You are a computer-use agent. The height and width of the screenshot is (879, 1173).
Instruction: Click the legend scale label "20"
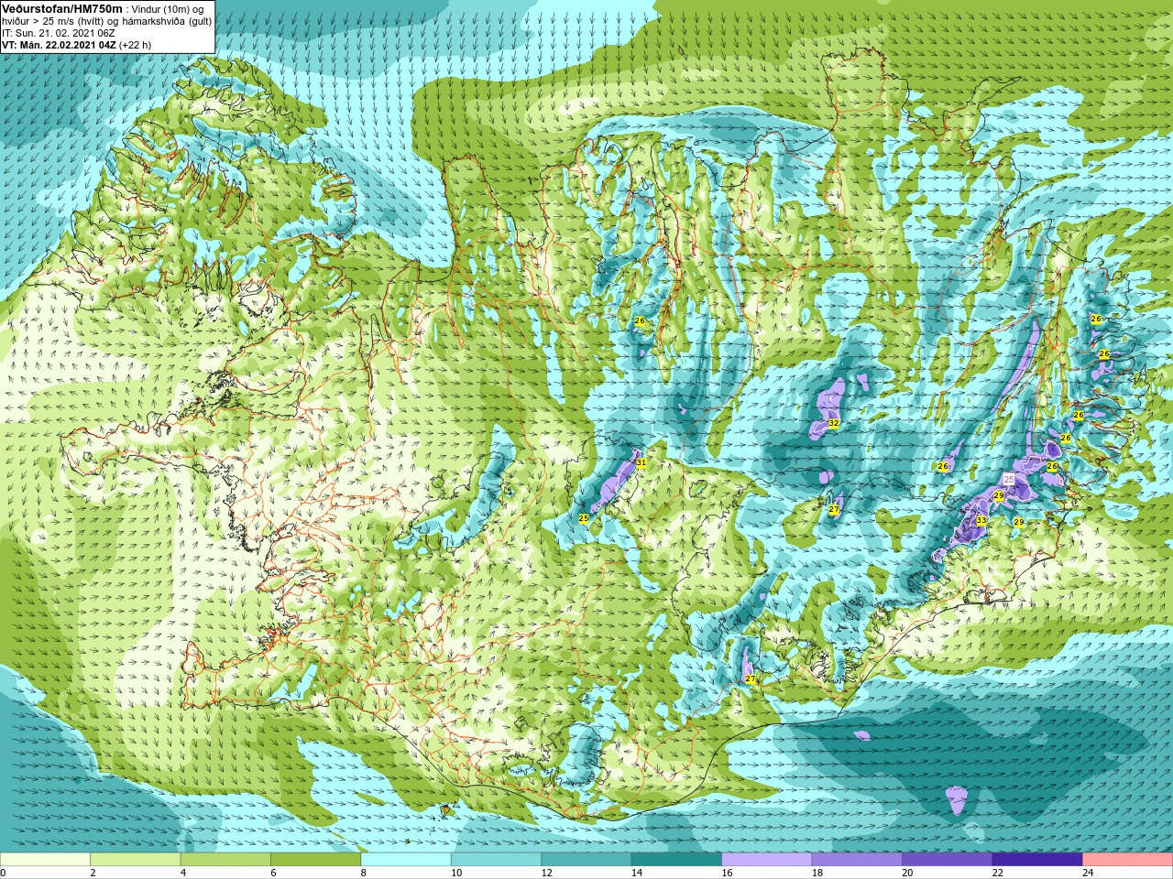(x=907, y=873)
